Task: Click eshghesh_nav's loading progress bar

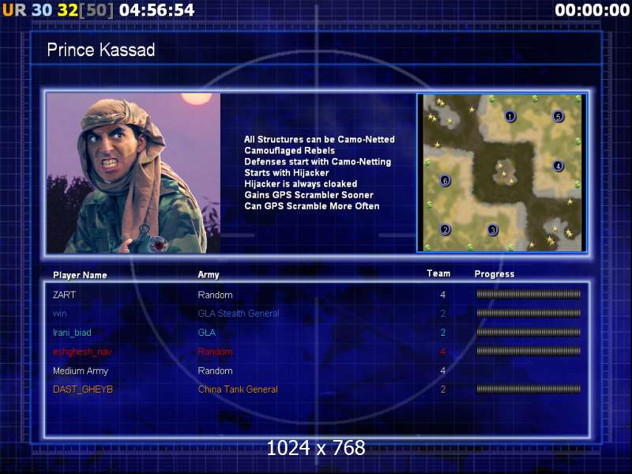Action: point(529,352)
